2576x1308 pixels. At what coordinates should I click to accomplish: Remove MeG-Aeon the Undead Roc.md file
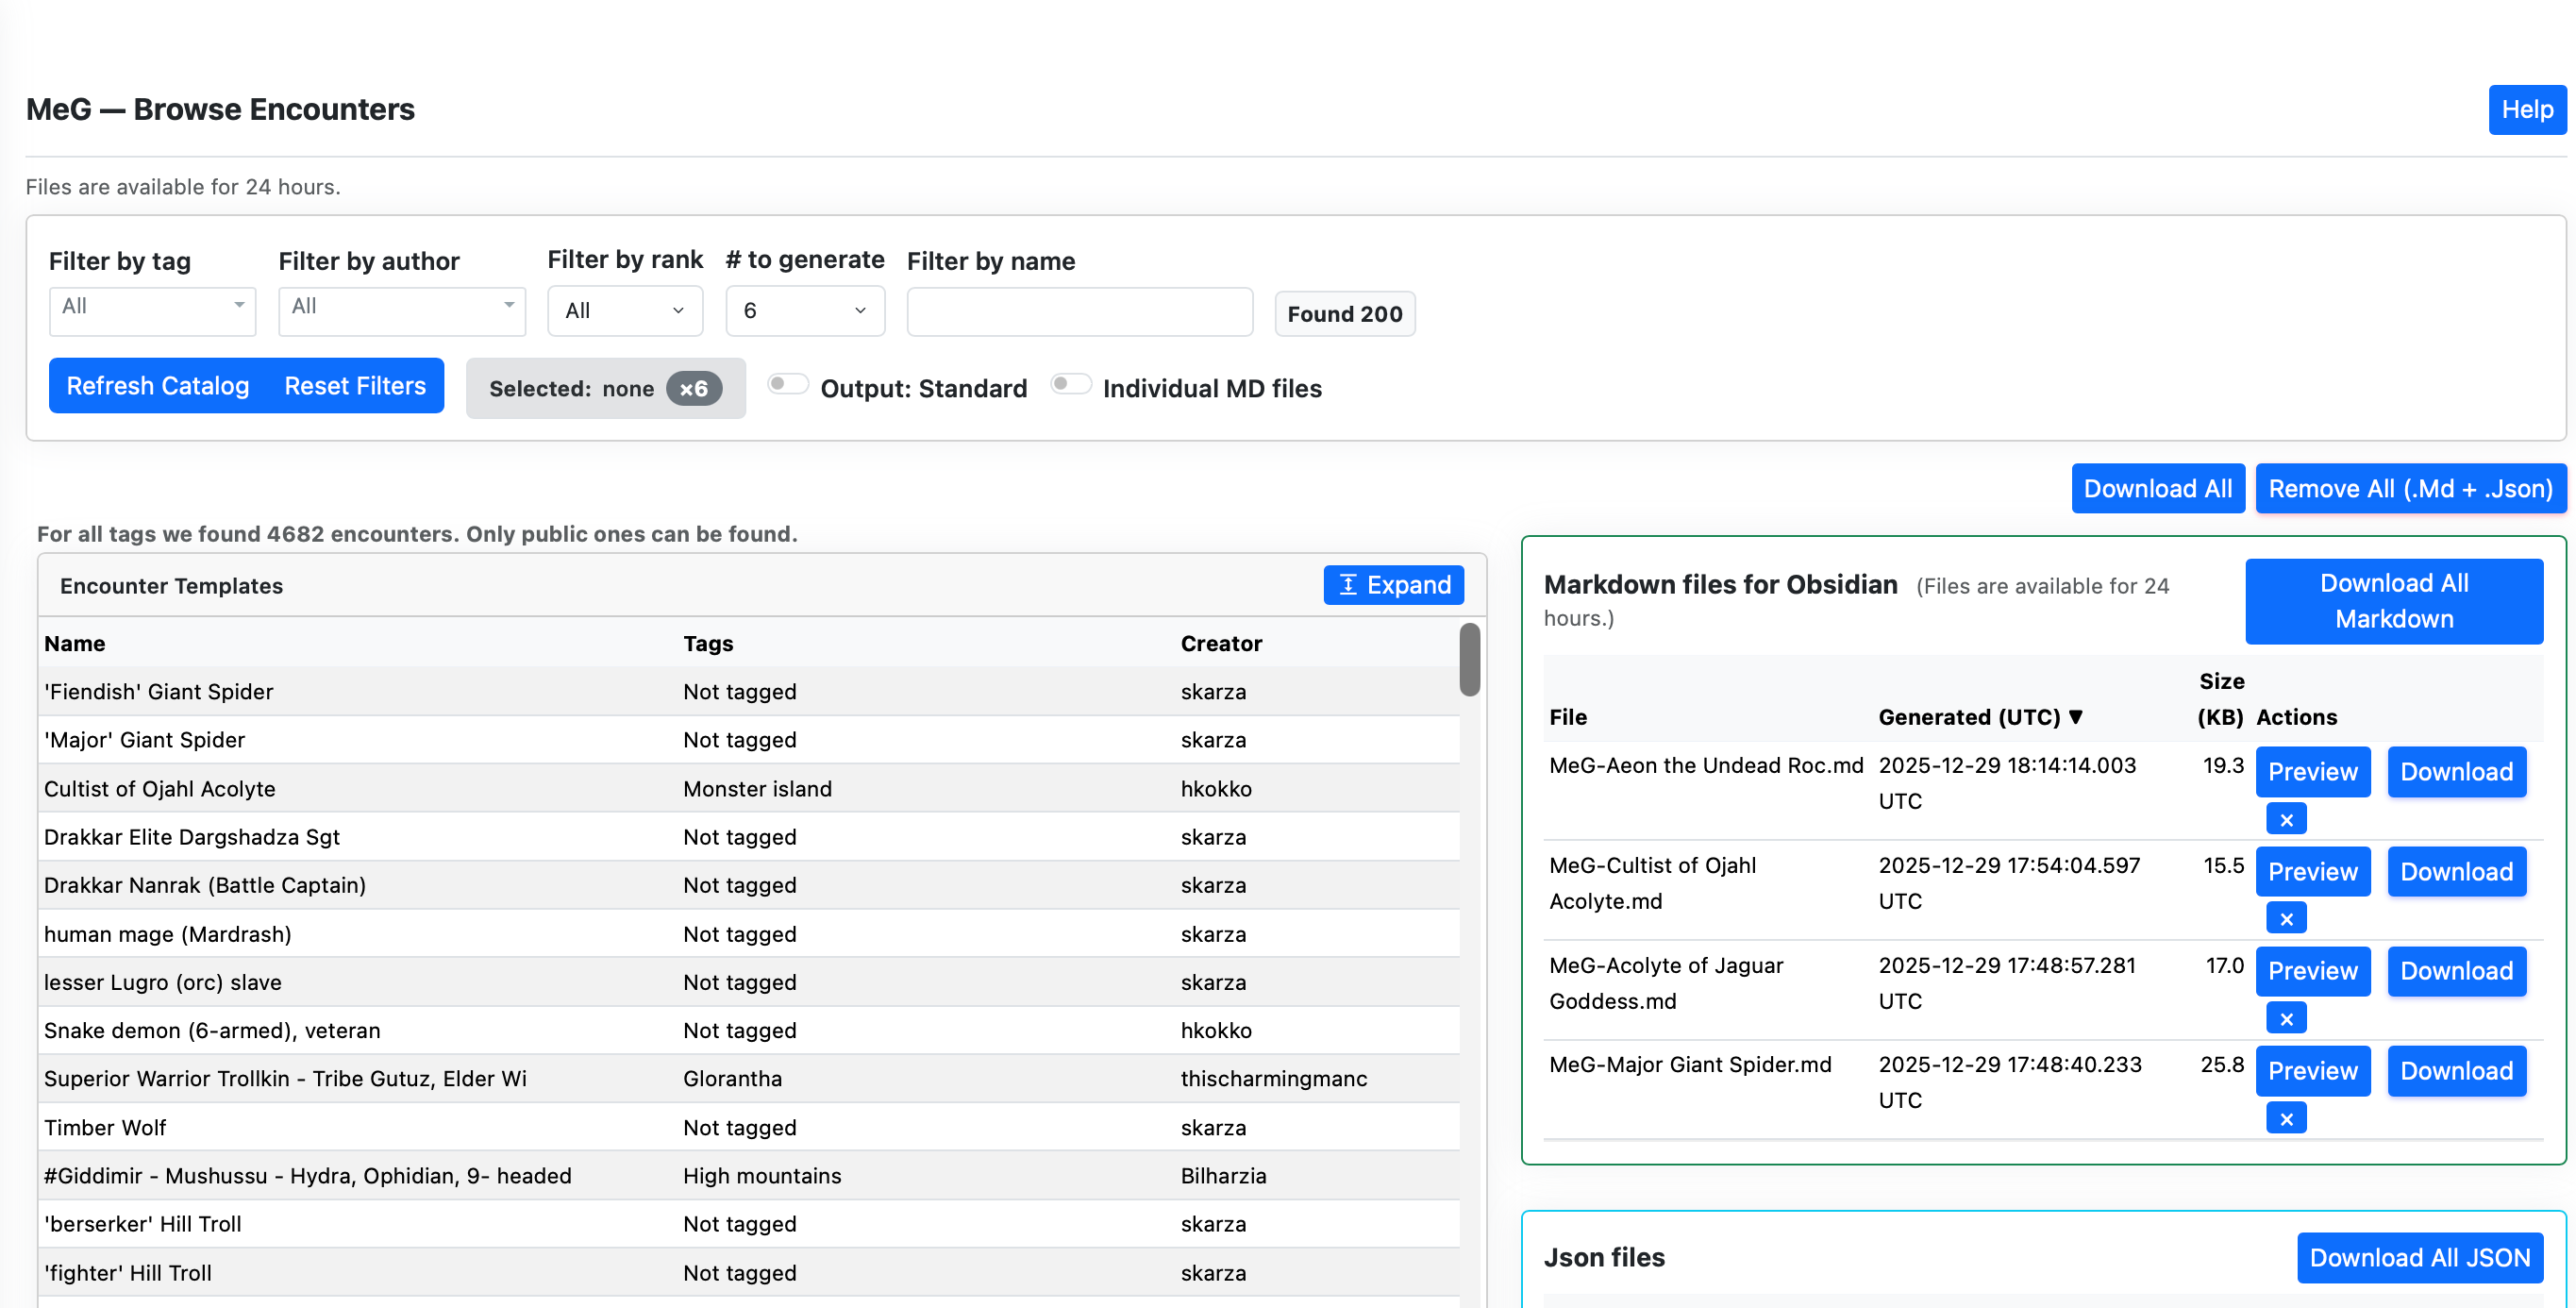click(x=2285, y=820)
